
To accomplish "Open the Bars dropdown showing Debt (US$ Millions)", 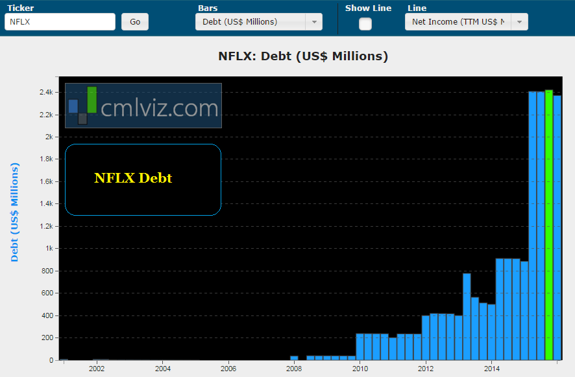I will [259, 22].
